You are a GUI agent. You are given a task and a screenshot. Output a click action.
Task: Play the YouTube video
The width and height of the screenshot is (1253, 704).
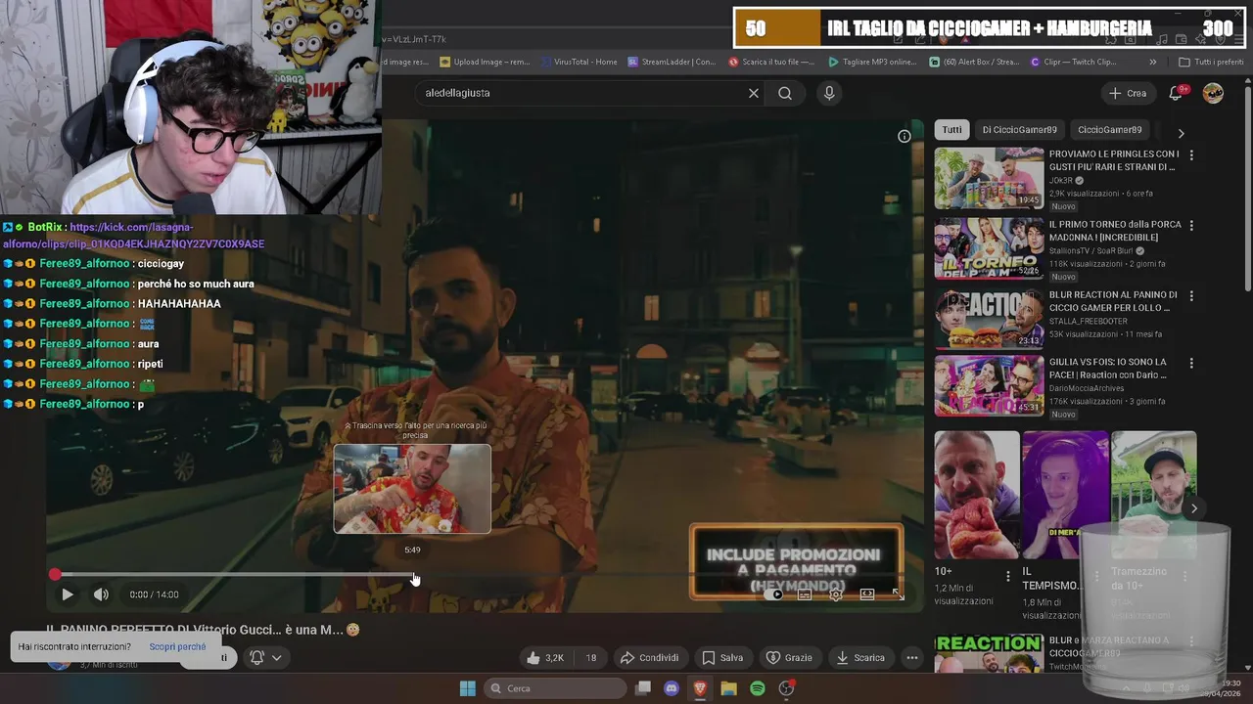(x=68, y=594)
